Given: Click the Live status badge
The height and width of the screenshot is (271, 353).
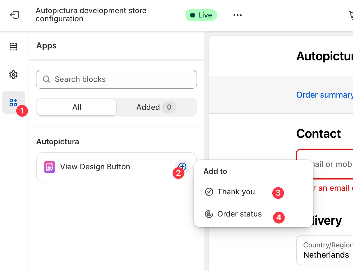Looking at the screenshot, I should 201,15.
